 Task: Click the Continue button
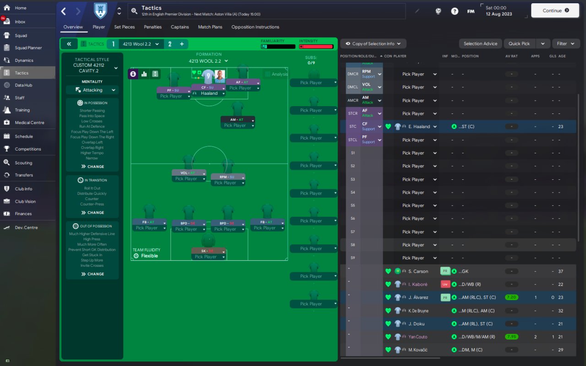[x=555, y=11]
